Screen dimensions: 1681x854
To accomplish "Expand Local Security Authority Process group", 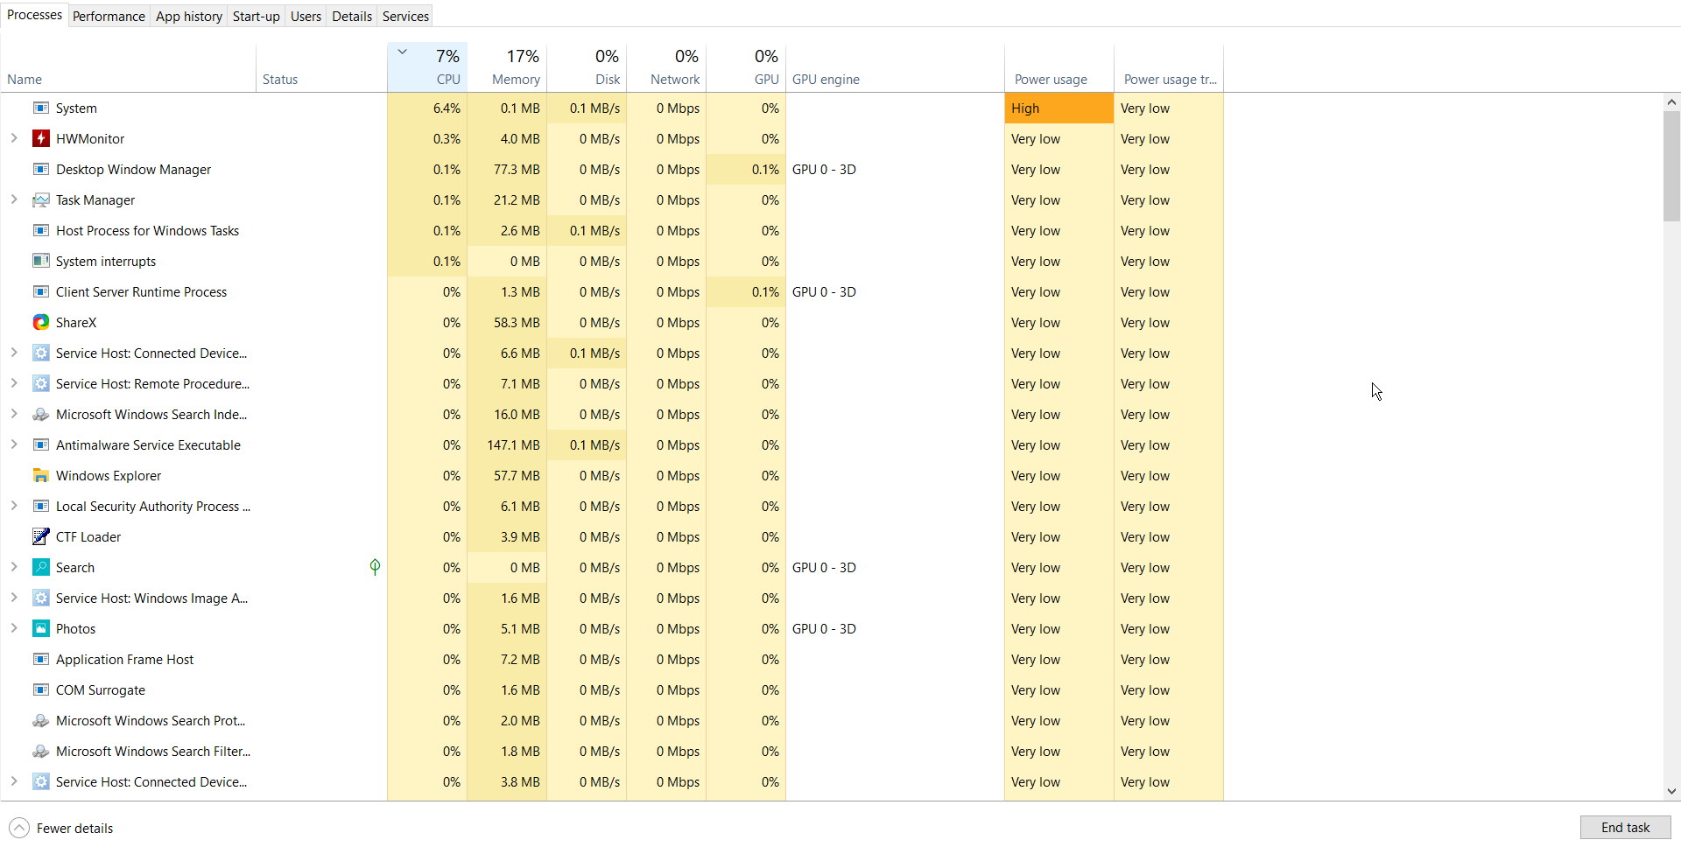I will (x=14, y=506).
